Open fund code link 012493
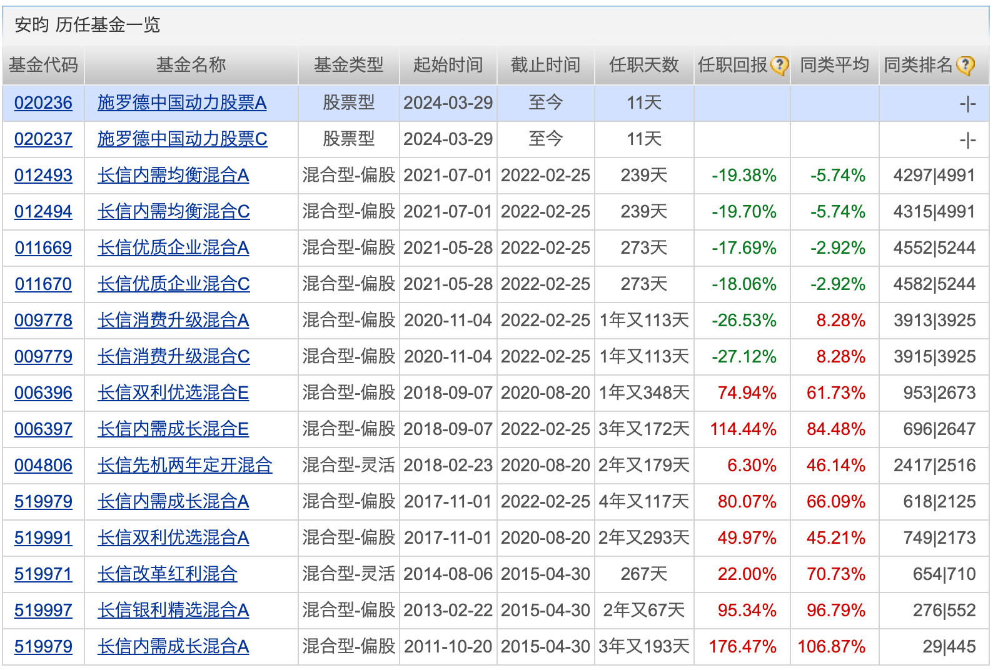Image resolution: width=993 pixels, height=670 pixels. [43, 176]
